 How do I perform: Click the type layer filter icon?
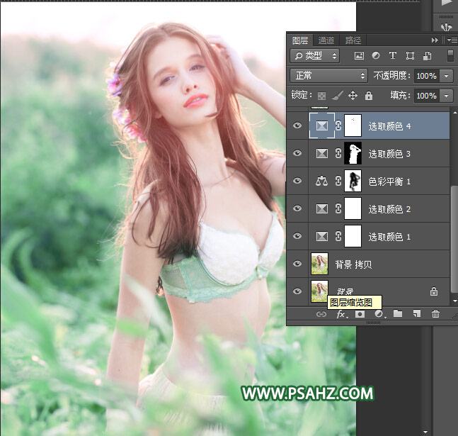tap(393, 55)
